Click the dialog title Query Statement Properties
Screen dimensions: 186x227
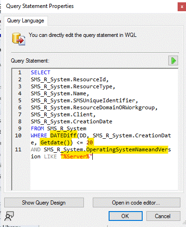[x=40, y=6]
